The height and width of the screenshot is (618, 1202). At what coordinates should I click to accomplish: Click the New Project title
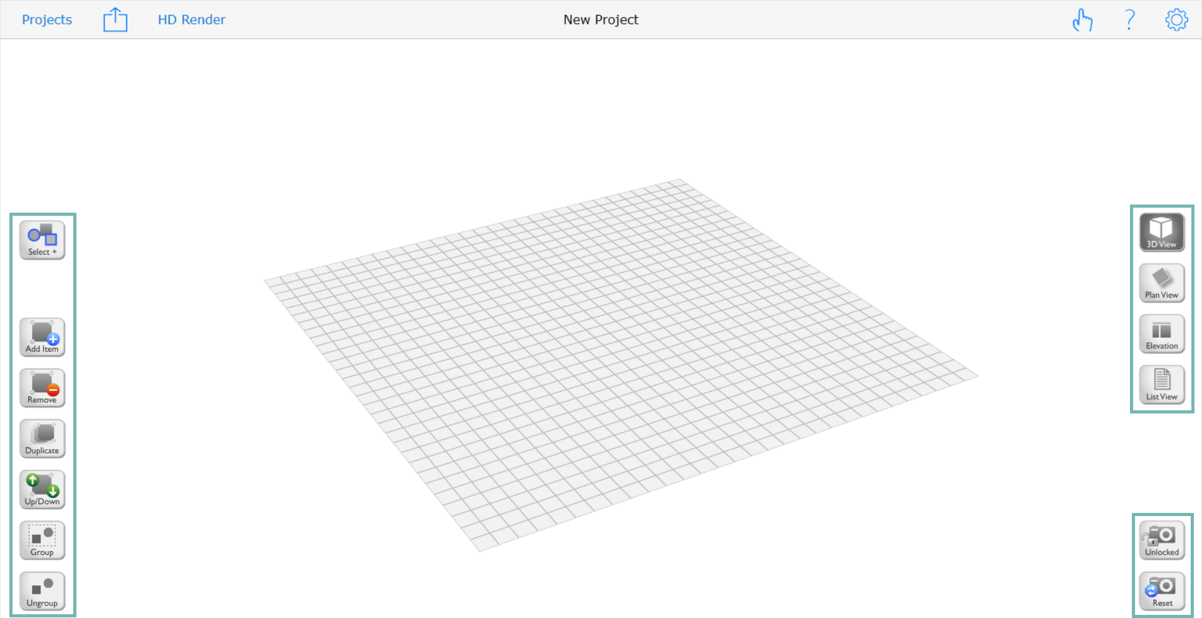tap(601, 19)
